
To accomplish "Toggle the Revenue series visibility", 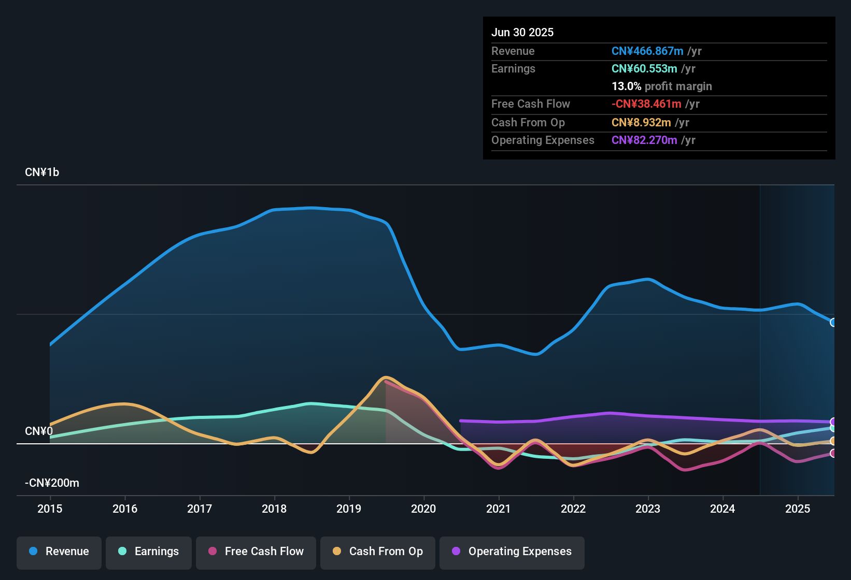I will tap(59, 552).
